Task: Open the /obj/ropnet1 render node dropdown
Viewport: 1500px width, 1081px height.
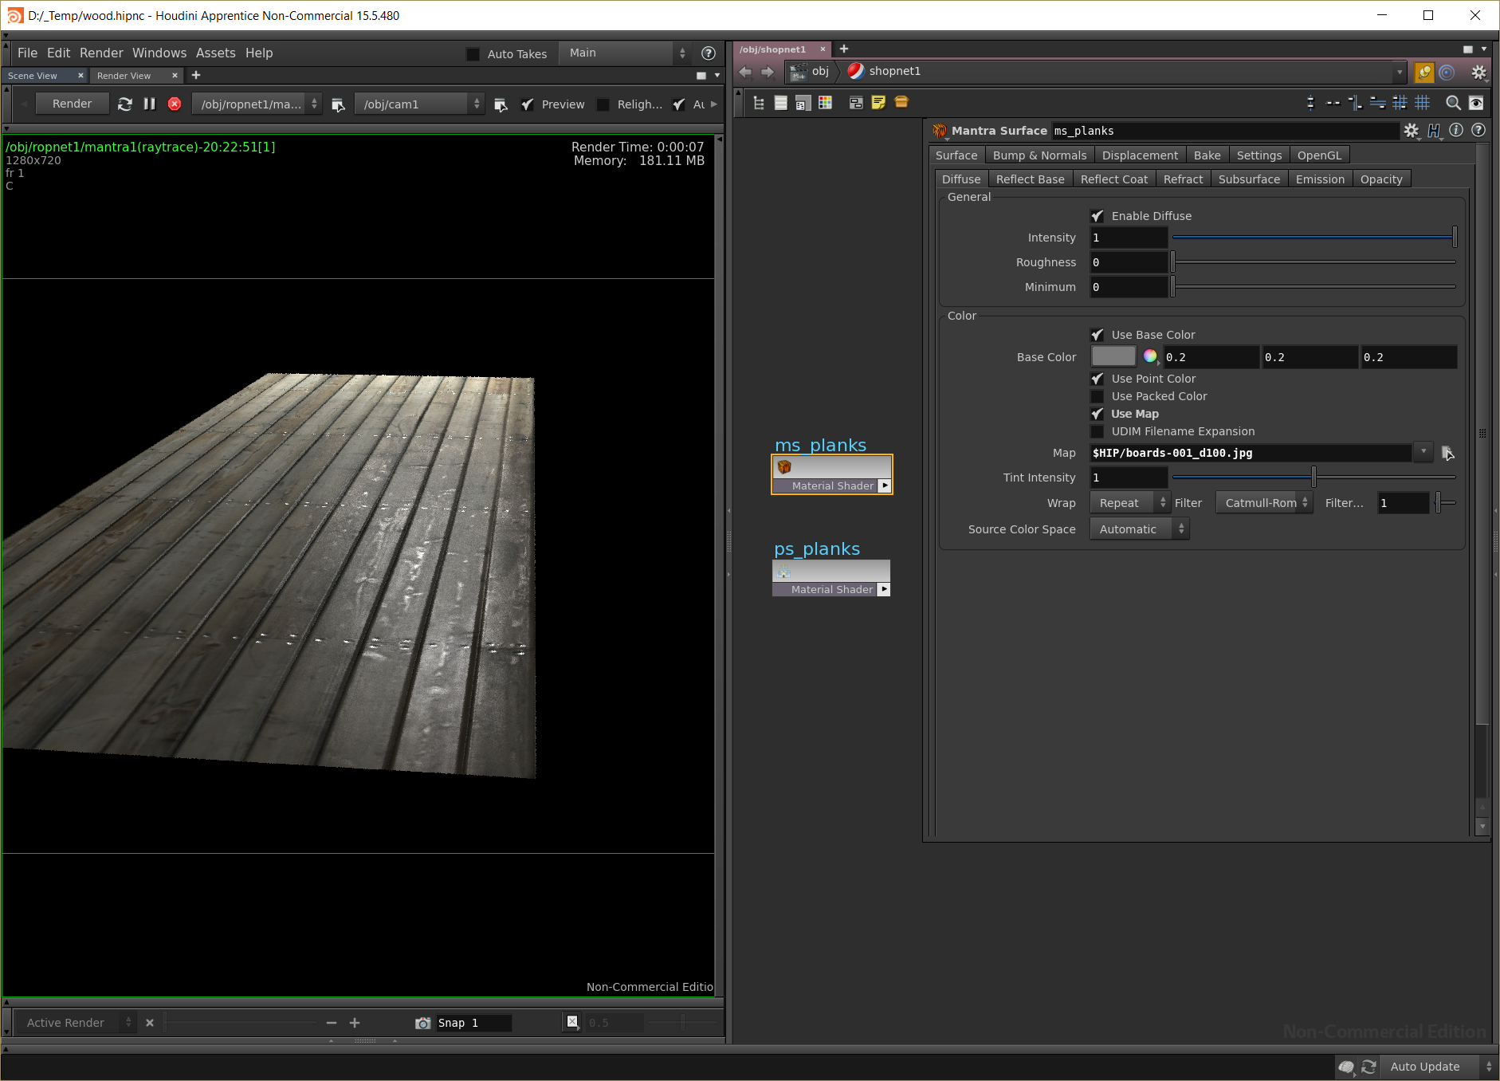Action: [x=257, y=104]
